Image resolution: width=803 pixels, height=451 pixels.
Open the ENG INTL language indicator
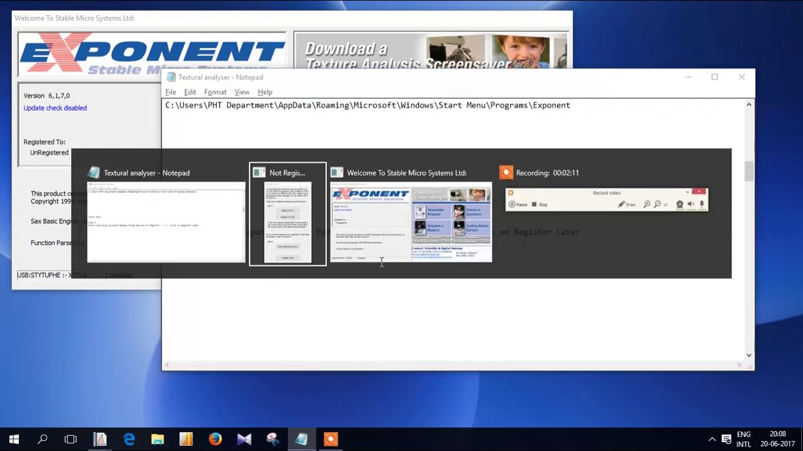pyautogui.click(x=743, y=439)
